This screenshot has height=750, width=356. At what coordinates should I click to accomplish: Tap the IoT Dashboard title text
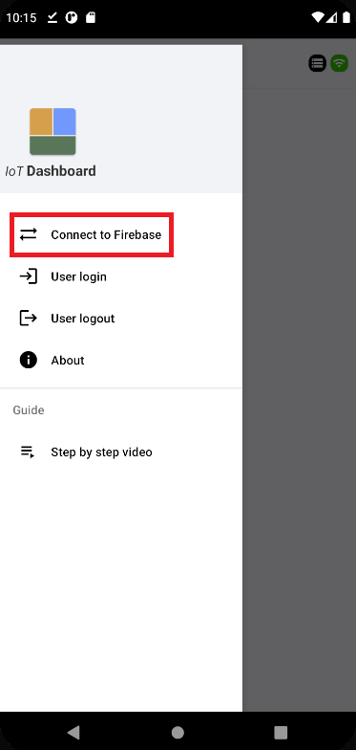(51, 171)
